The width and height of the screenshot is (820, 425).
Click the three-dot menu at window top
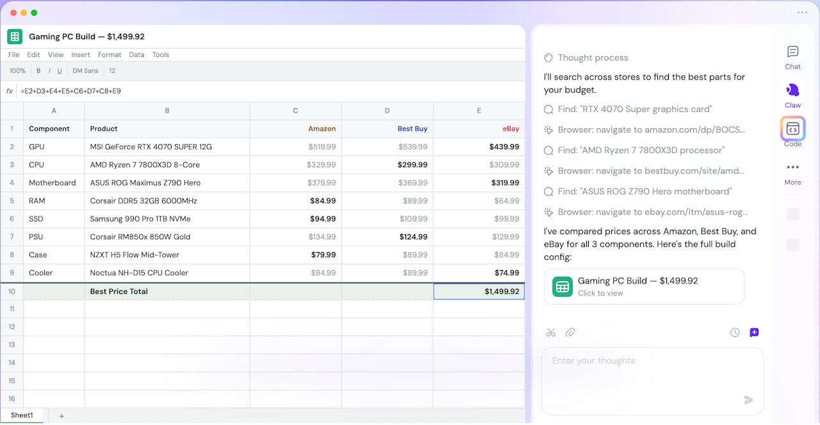[x=802, y=12]
